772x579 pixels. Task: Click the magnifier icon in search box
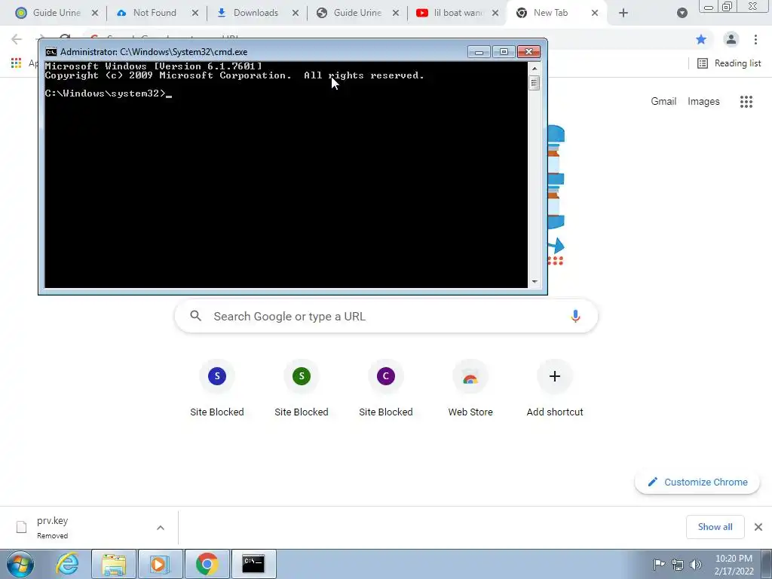(x=196, y=316)
